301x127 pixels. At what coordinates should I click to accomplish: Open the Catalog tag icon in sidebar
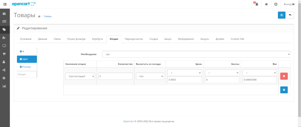(x=4, y=29)
